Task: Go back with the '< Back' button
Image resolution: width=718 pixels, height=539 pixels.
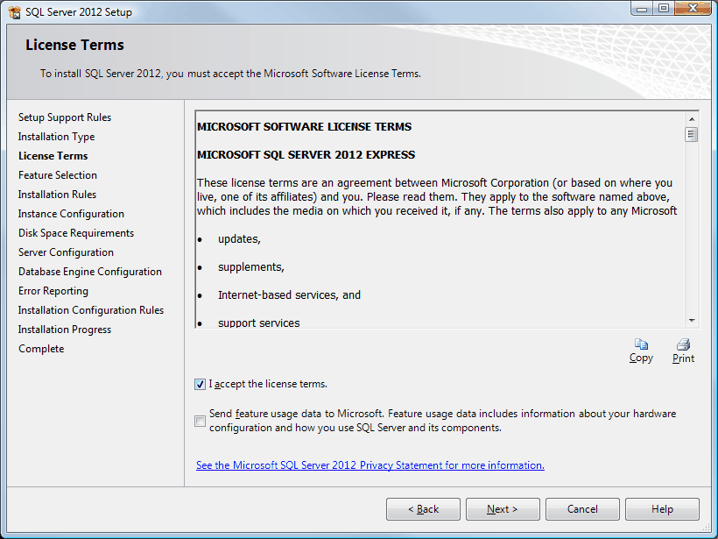Action: point(423,509)
